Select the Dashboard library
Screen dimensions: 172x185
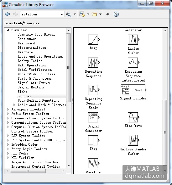tap(26, 43)
